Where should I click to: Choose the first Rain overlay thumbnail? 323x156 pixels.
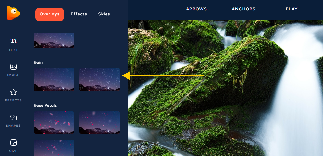54,80
